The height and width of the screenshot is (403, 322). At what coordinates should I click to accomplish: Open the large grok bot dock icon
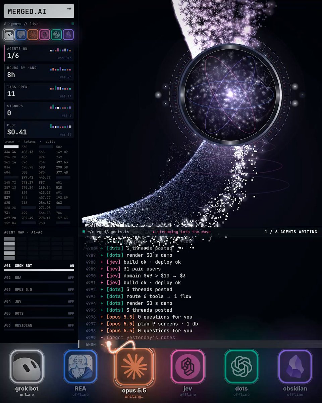27,366
